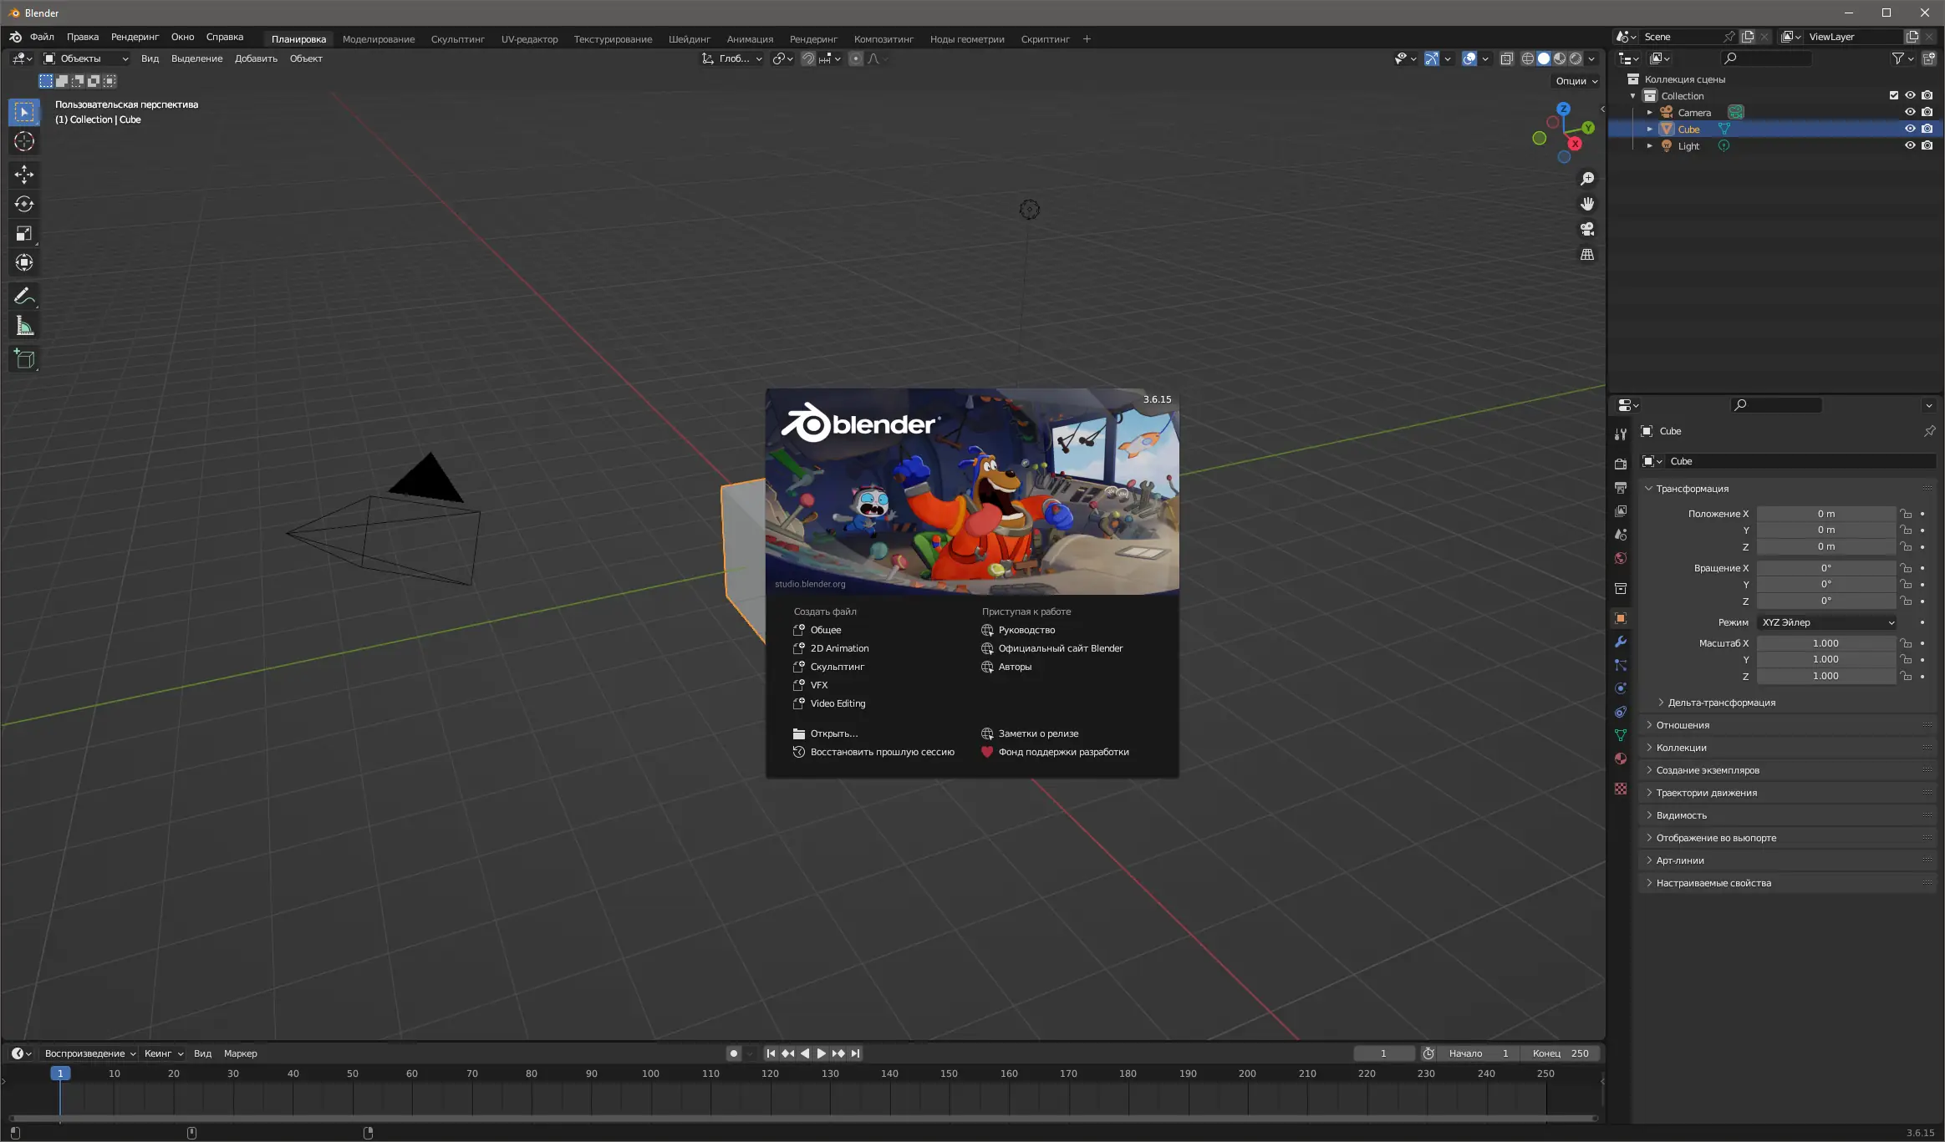Choose the Measure tool
The width and height of the screenshot is (1945, 1142).
(x=24, y=327)
